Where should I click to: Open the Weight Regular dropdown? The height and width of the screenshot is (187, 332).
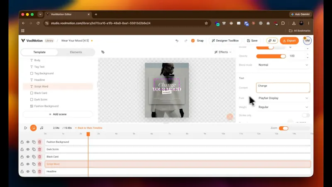[283, 107]
